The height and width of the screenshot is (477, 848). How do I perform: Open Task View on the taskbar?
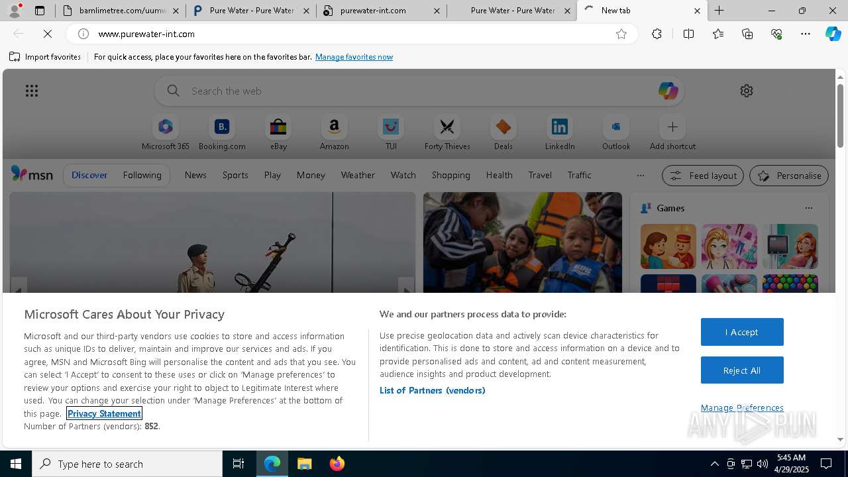coord(238,464)
